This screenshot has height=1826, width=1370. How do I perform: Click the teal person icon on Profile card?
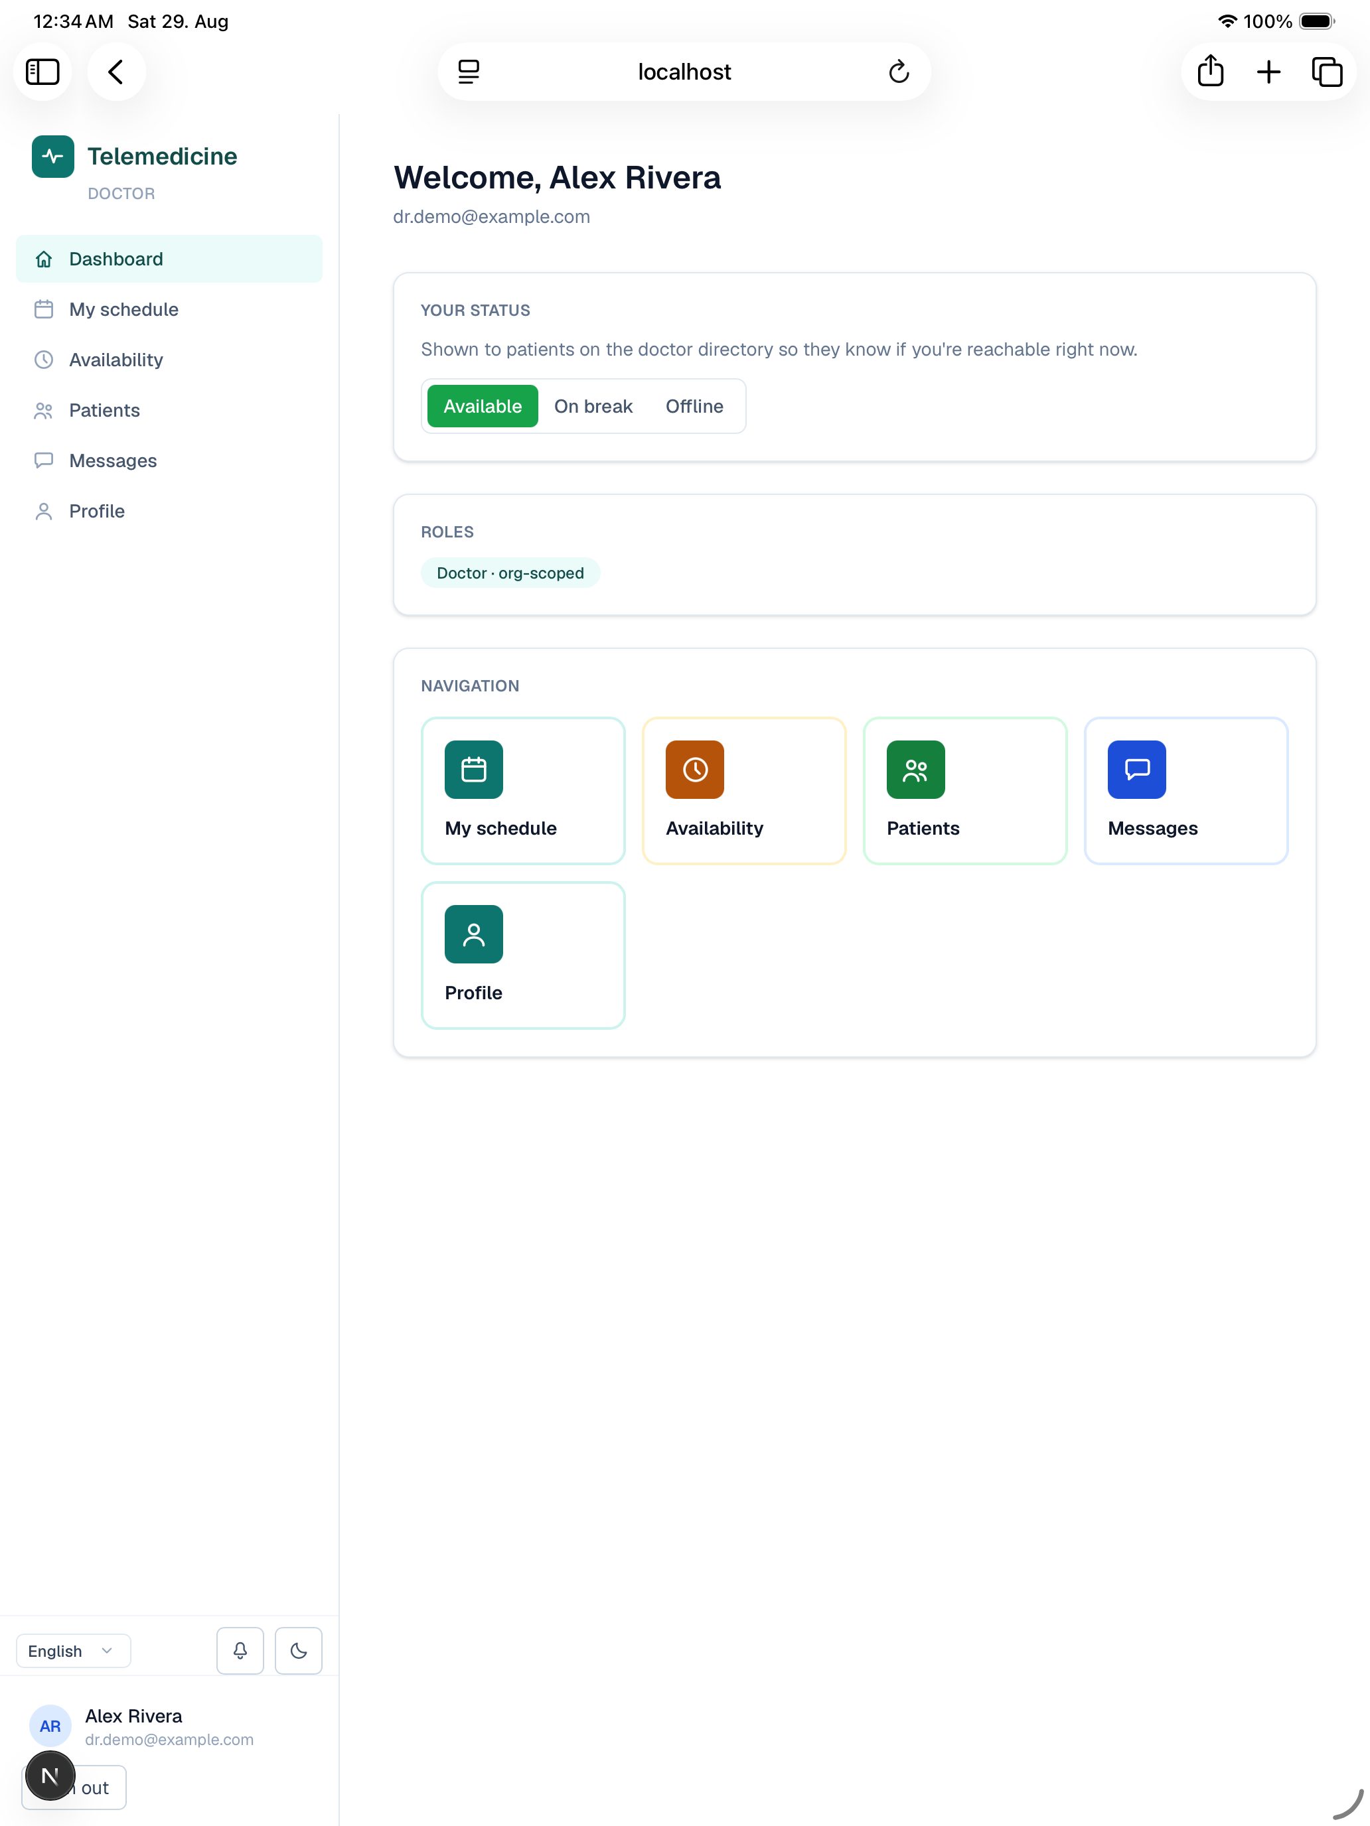click(474, 934)
